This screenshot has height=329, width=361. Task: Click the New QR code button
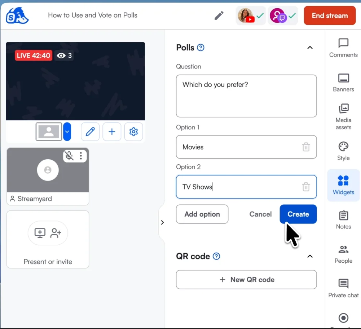(x=246, y=280)
